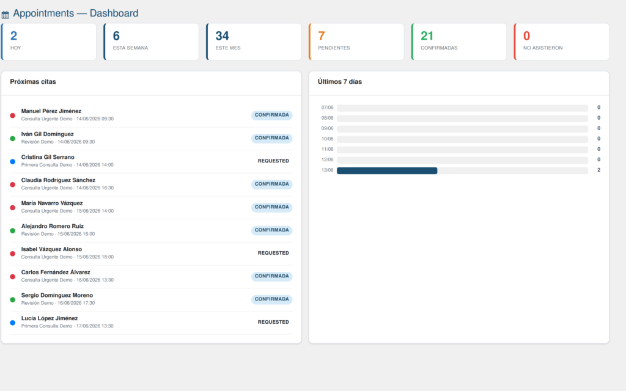
Task: Click red dot beside Isabel Vázquez Alonso
Action: pyautogui.click(x=13, y=254)
